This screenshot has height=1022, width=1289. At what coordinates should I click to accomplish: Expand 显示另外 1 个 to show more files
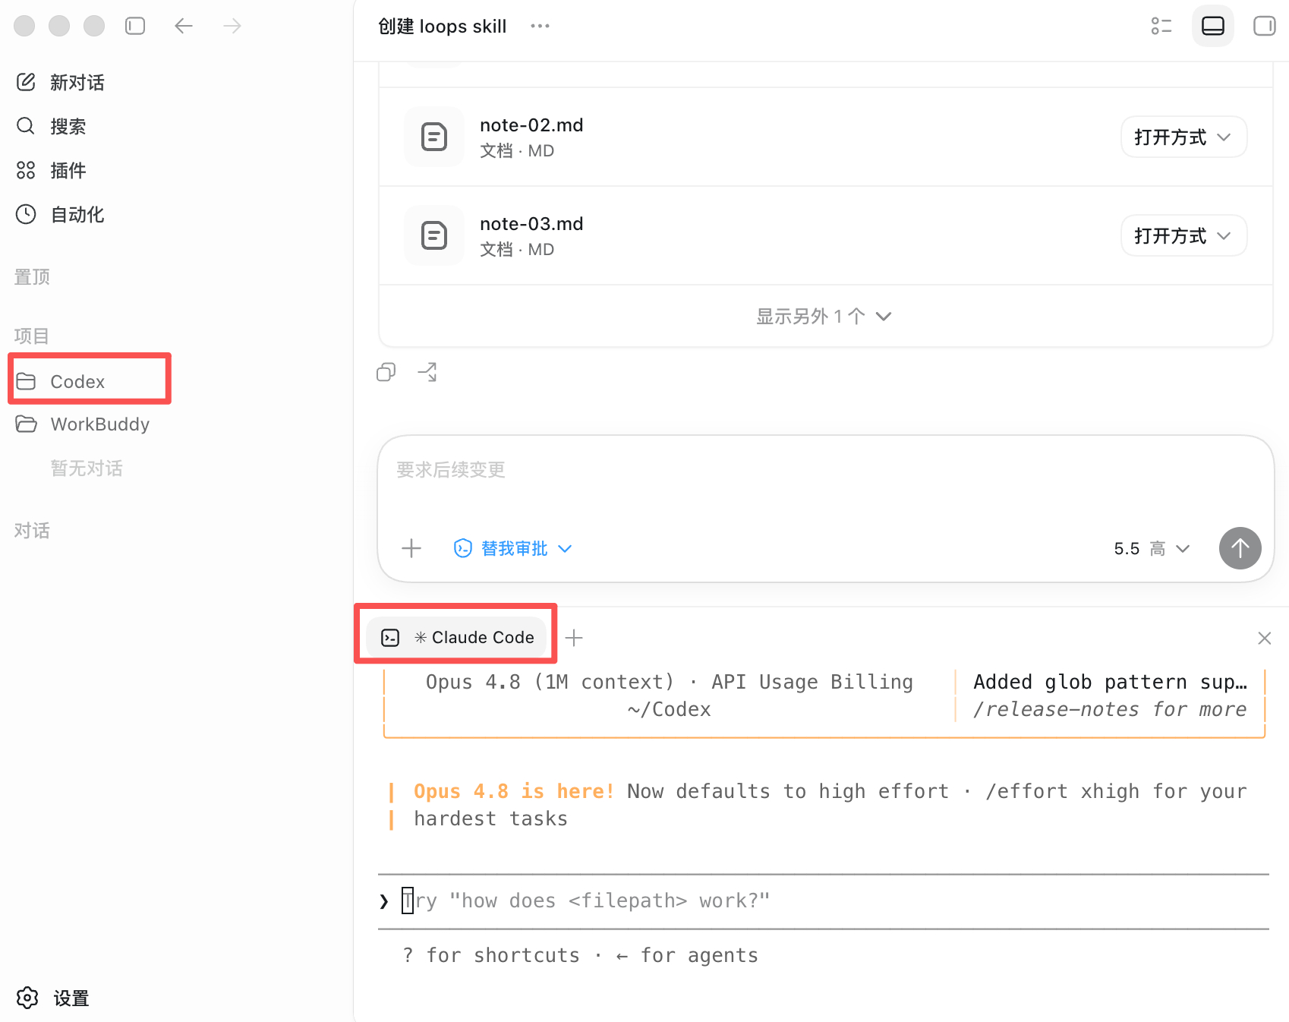click(x=824, y=316)
